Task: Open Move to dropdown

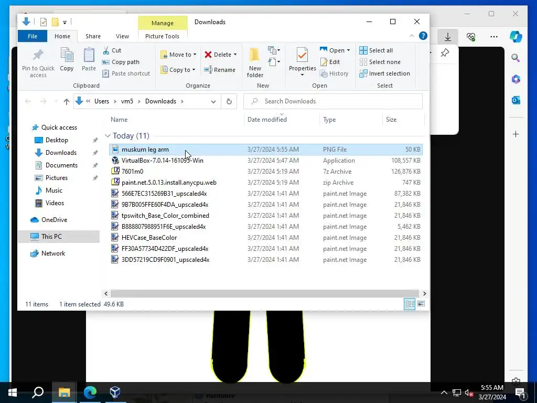Action: (178, 55)
